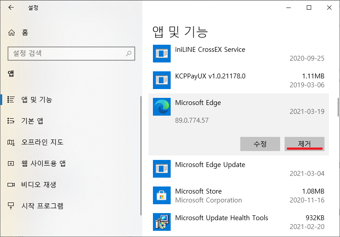Click the 기본 앱 sidebar icon
340x237 pixels.
click(11, 120)
